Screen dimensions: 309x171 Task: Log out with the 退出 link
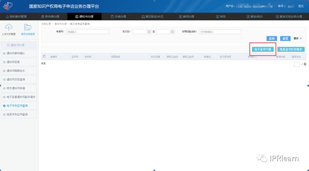pyautogui.click(x=301, y=6)
